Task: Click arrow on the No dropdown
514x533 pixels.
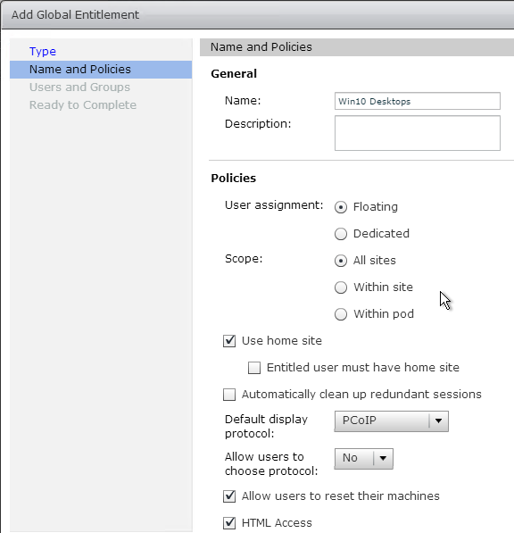Action: click(383, 459)
